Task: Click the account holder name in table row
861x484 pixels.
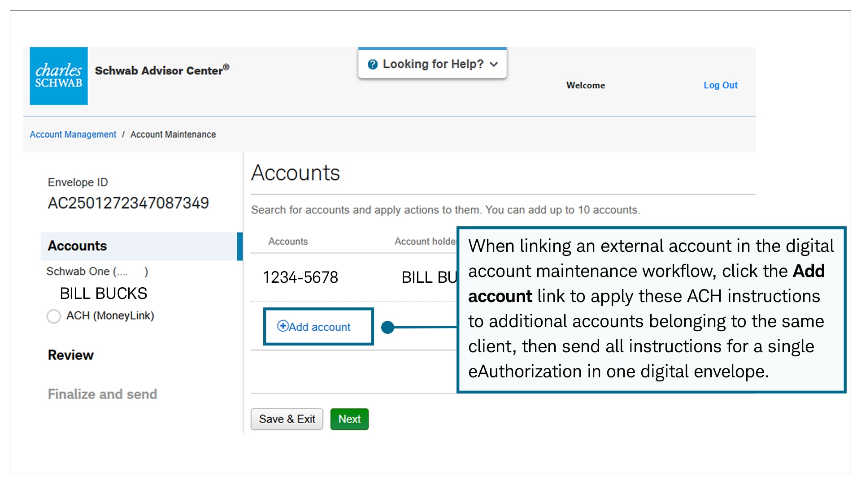Action: (429, 277)
